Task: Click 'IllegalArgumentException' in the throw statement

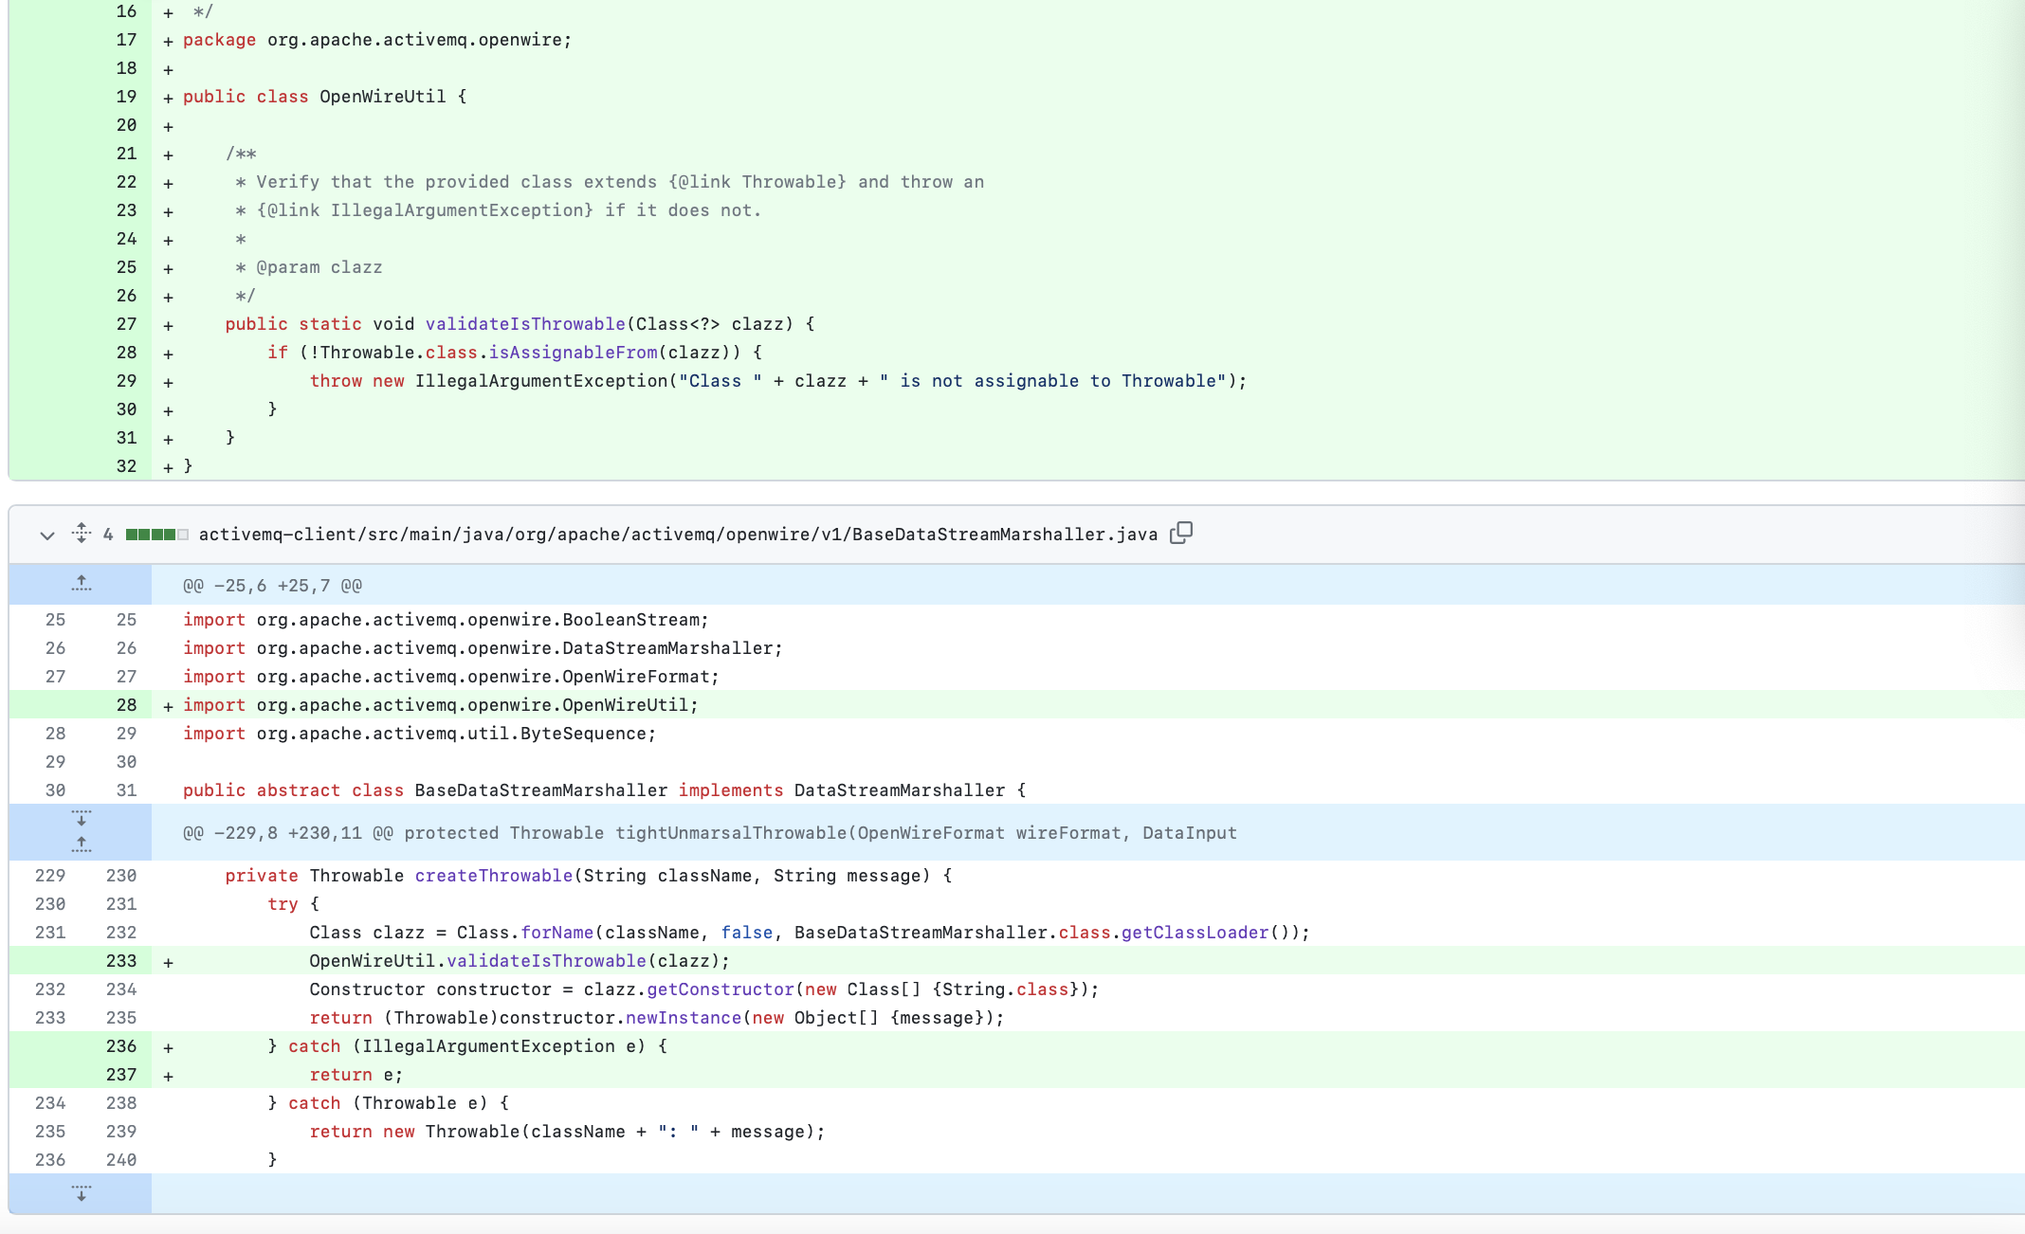Action: coord(541,381)
